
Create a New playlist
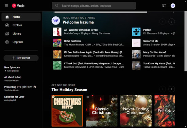[x=21, y=58]
